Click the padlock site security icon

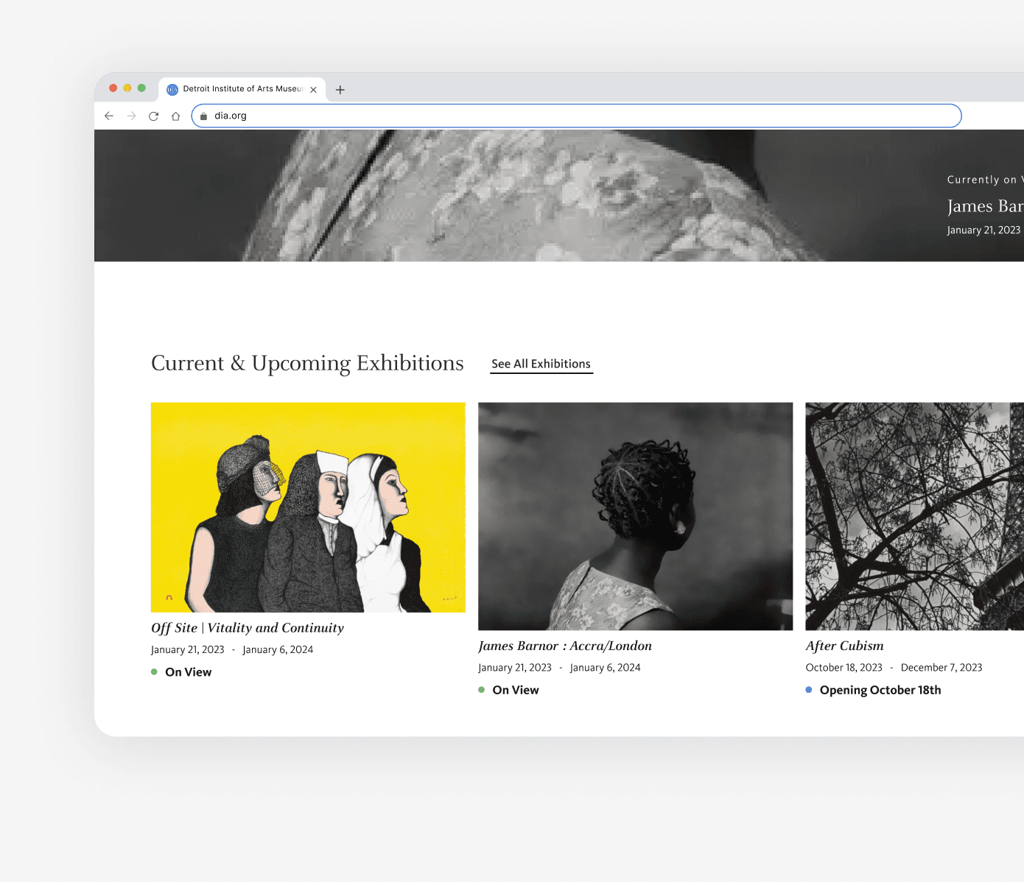pos(204,116)
